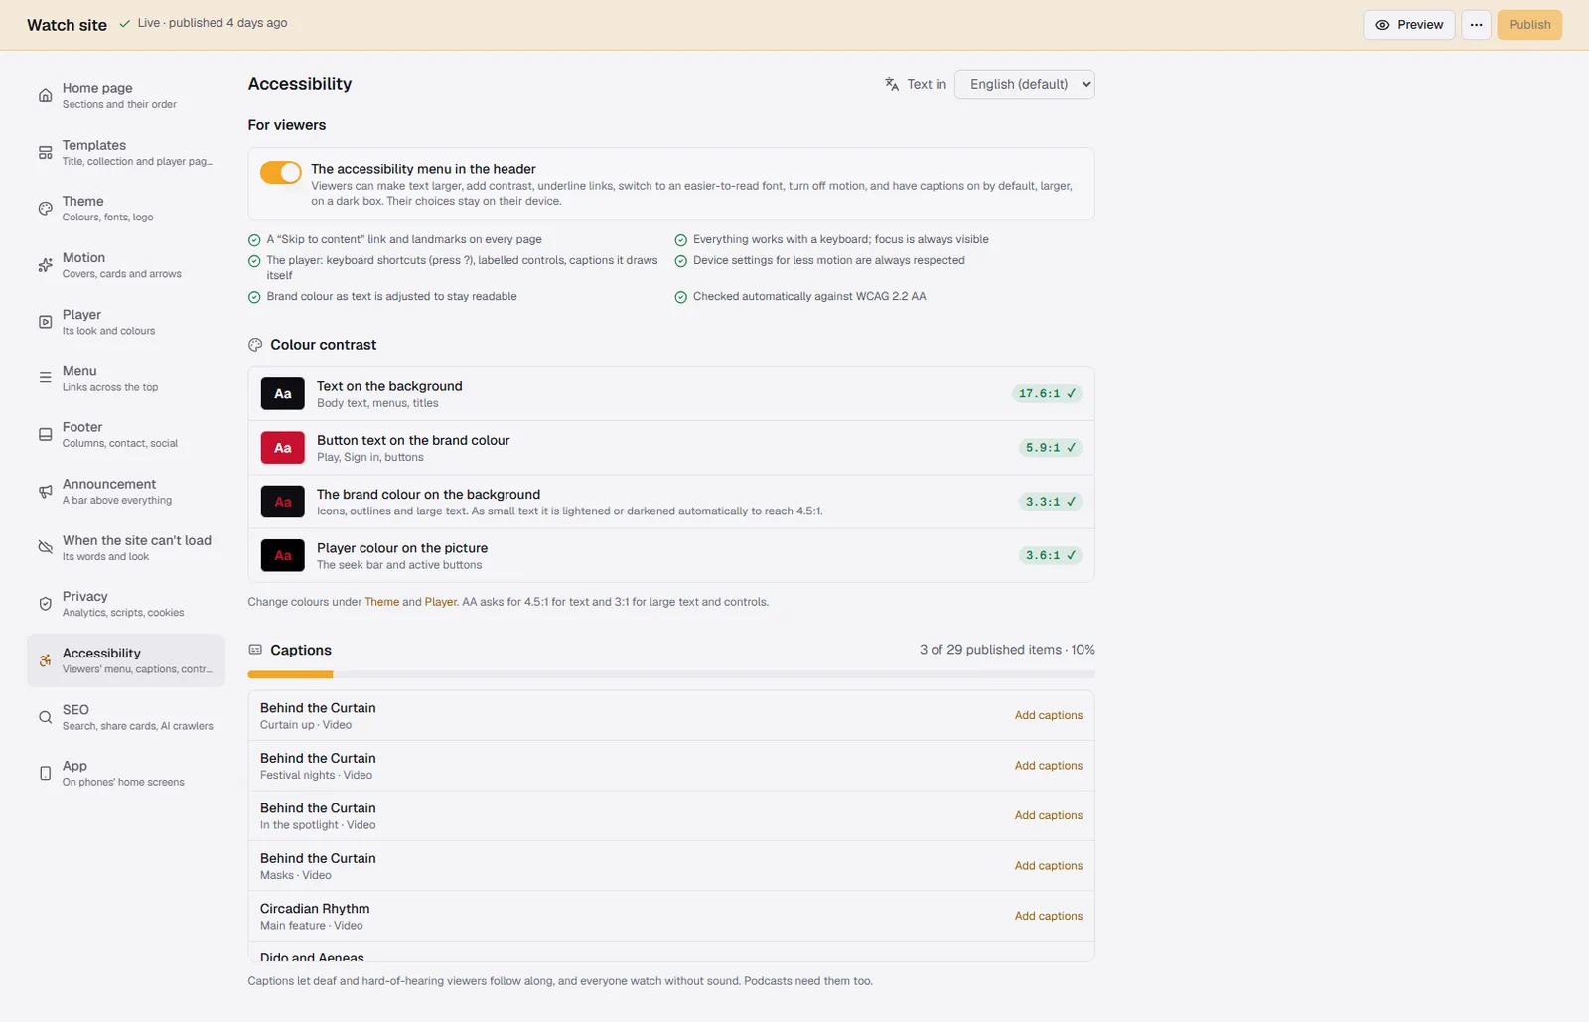Click the translate icon beside Text in
The image size is (1589, 1022).
tap(892, 84)
